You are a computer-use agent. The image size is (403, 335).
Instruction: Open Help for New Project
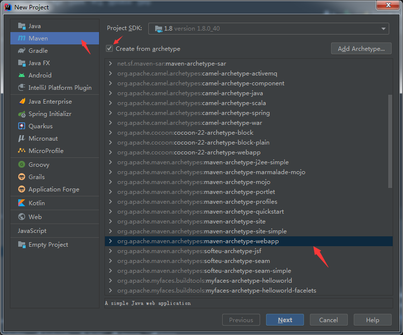point(372,320)
